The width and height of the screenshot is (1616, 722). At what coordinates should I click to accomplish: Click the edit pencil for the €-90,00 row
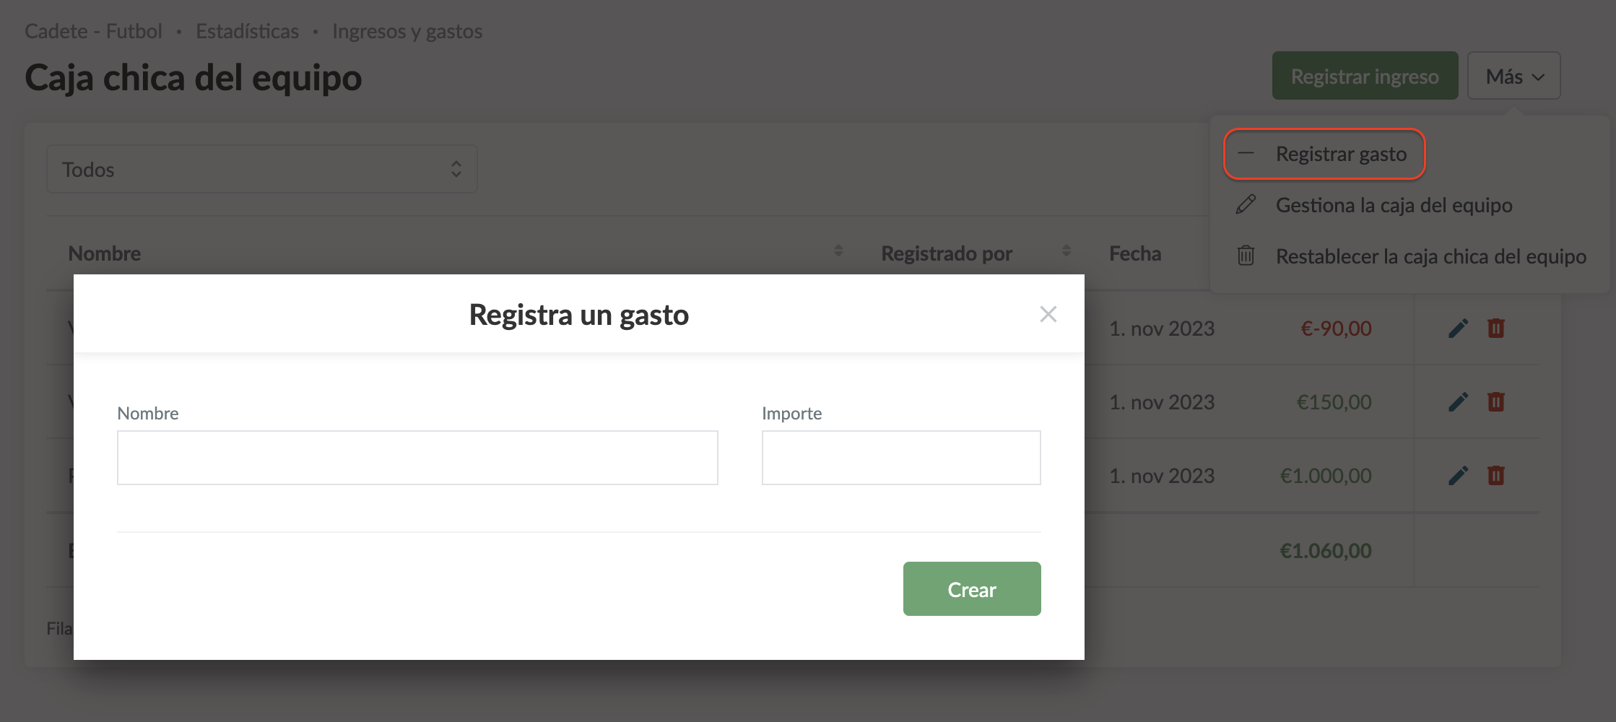click(1458, 329)
